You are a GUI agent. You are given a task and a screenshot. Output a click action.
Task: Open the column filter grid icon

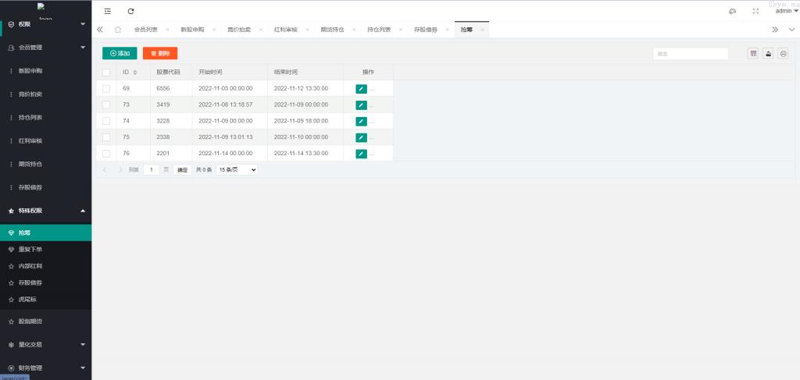point(753,53)
